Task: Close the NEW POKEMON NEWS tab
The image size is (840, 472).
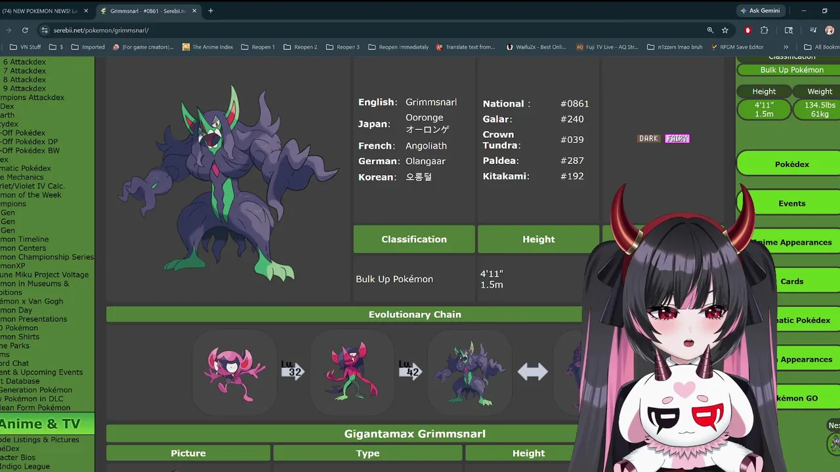Action: point(86,11)
